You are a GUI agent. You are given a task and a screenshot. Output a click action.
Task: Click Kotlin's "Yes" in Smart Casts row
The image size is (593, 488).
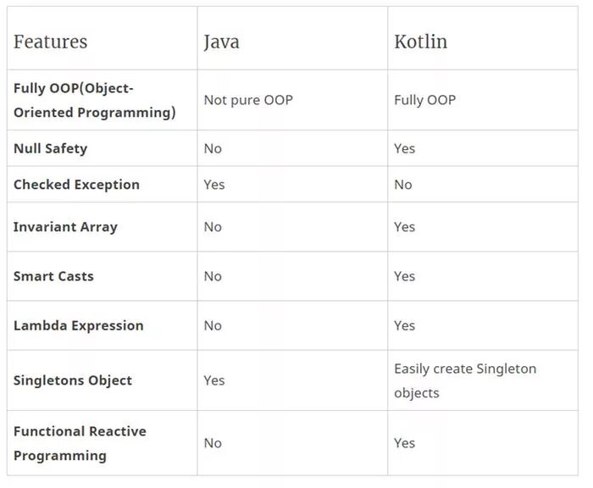pyautogui.click(x=405, y=276)
